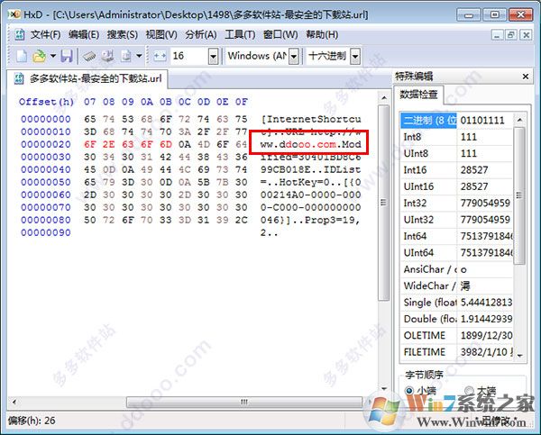
Task: Click the horizontal scrollbar thumb of hex view
Action: pyautogui.click(x=244, y=402)
